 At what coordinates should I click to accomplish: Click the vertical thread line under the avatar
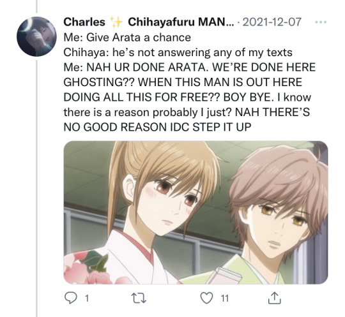(37, 188)
